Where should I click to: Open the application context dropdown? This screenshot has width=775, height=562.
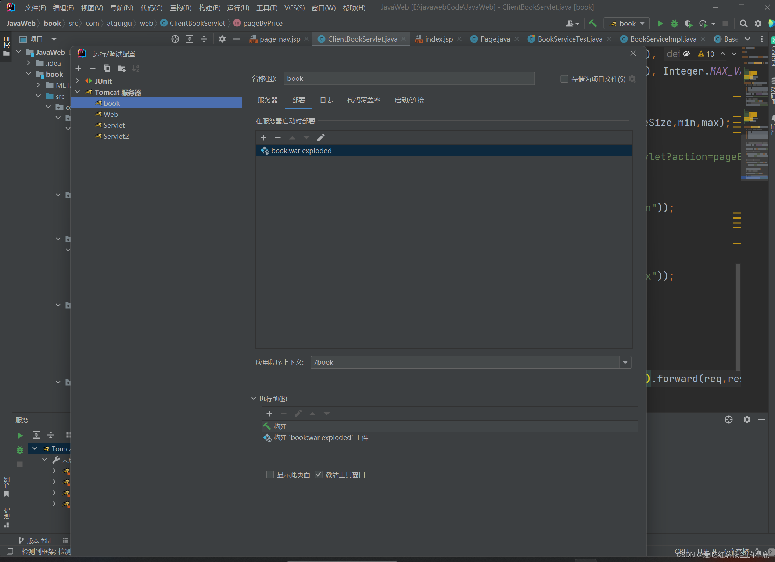[x=625, y=363]
